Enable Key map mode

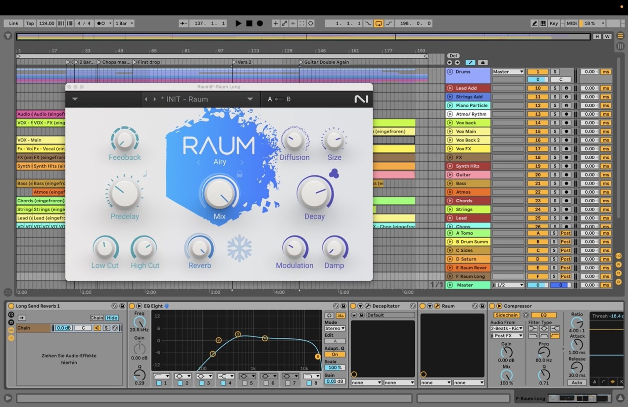click(x=554, y=23)
